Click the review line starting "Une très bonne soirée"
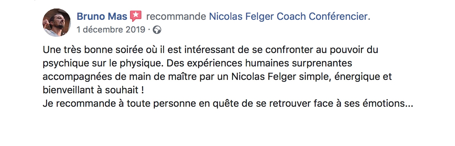This screenshot has width=455, height=146. pos(210,50)
